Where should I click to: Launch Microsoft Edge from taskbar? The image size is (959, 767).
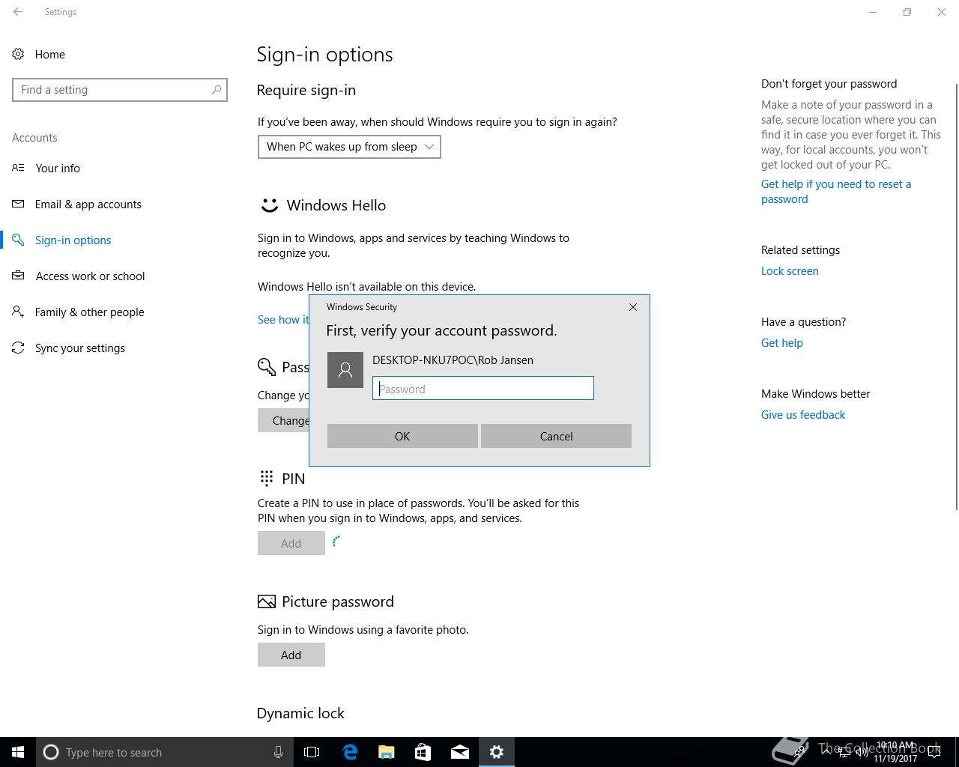click(x=350, y=752)
